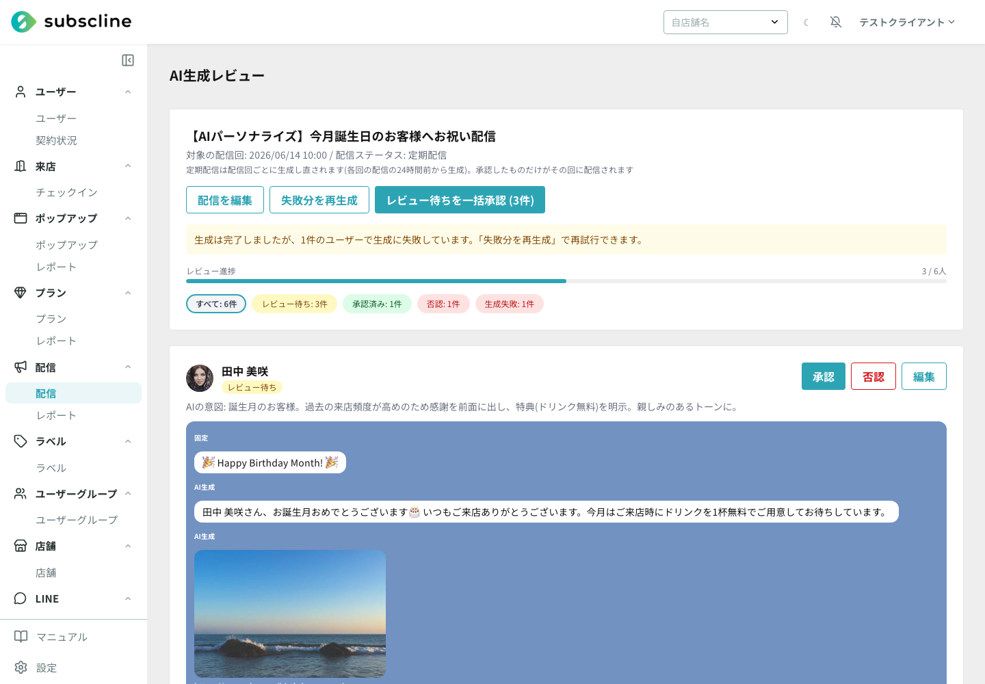Click the 店舗 shop icon

pos(21,546)
